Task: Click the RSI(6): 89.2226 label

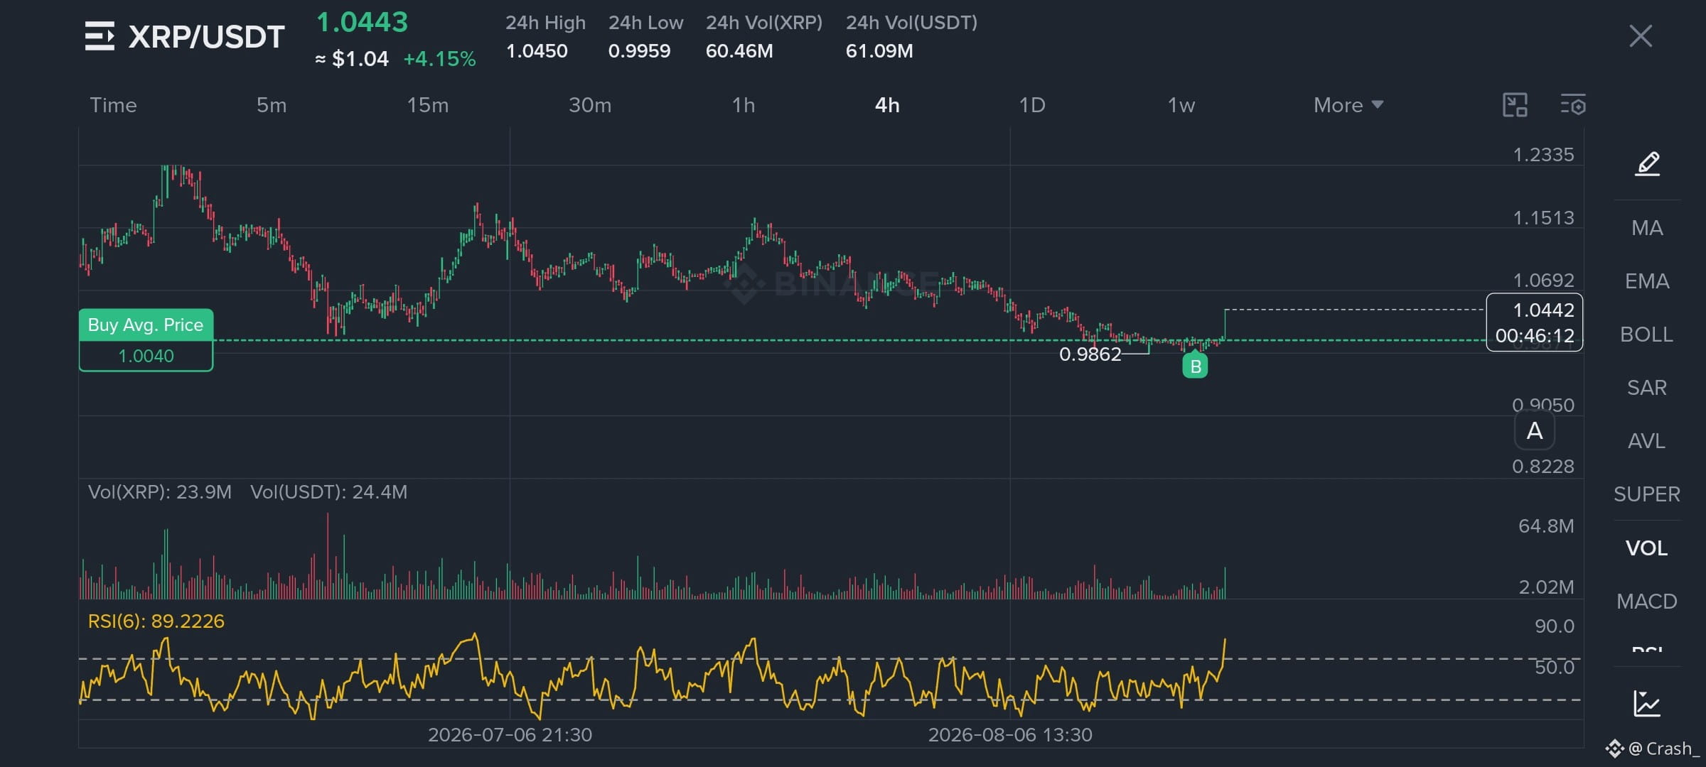Action: pyautogui.click(x=156, y=621)
